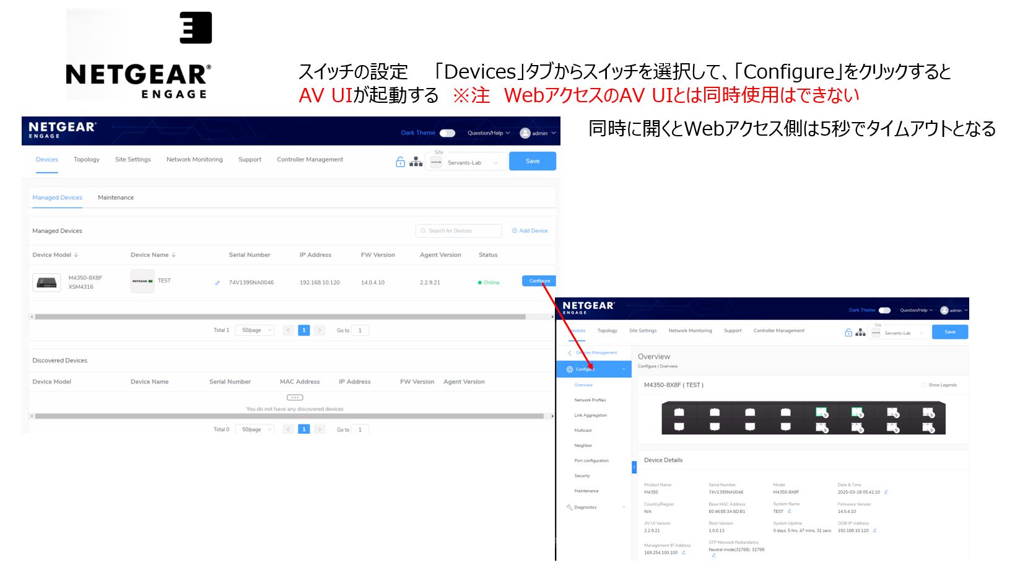Screen dimensions: 1020x570
Task: Click admin avatar in Overview window
Action: [x=944, y=310]
